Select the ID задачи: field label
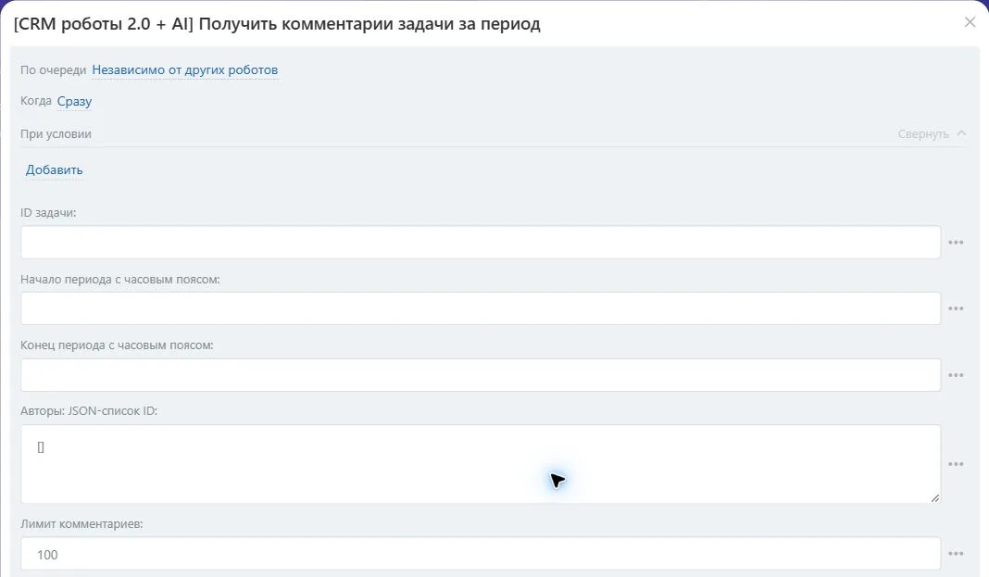This screenshot has height=577, width=989. click(48, 212)
